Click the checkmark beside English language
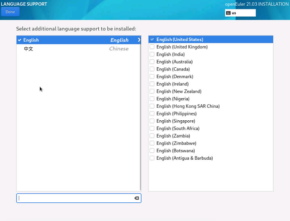This screenshot has width=290, height=221. click(19, 40)
